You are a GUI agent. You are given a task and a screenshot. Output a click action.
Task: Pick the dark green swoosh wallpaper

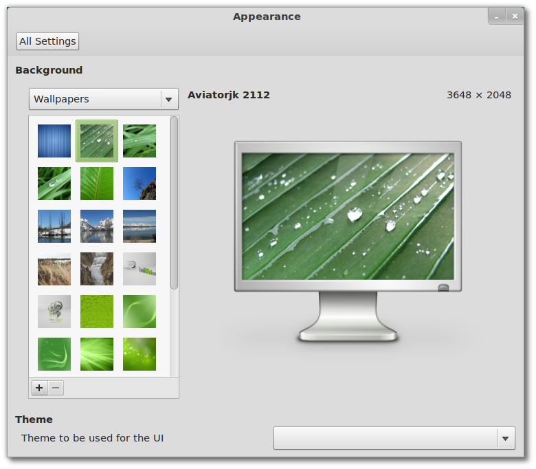pos(54,354)
